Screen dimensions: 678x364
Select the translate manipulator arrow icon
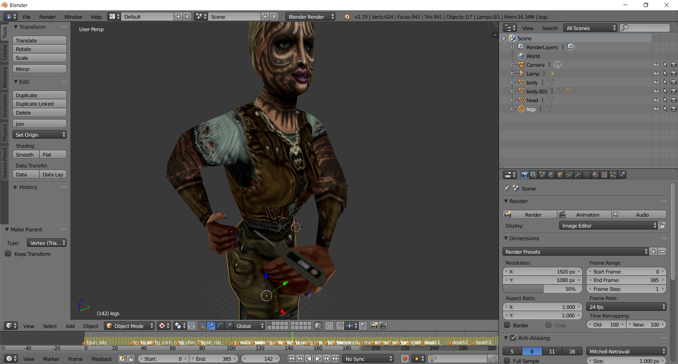coord(211,326)
